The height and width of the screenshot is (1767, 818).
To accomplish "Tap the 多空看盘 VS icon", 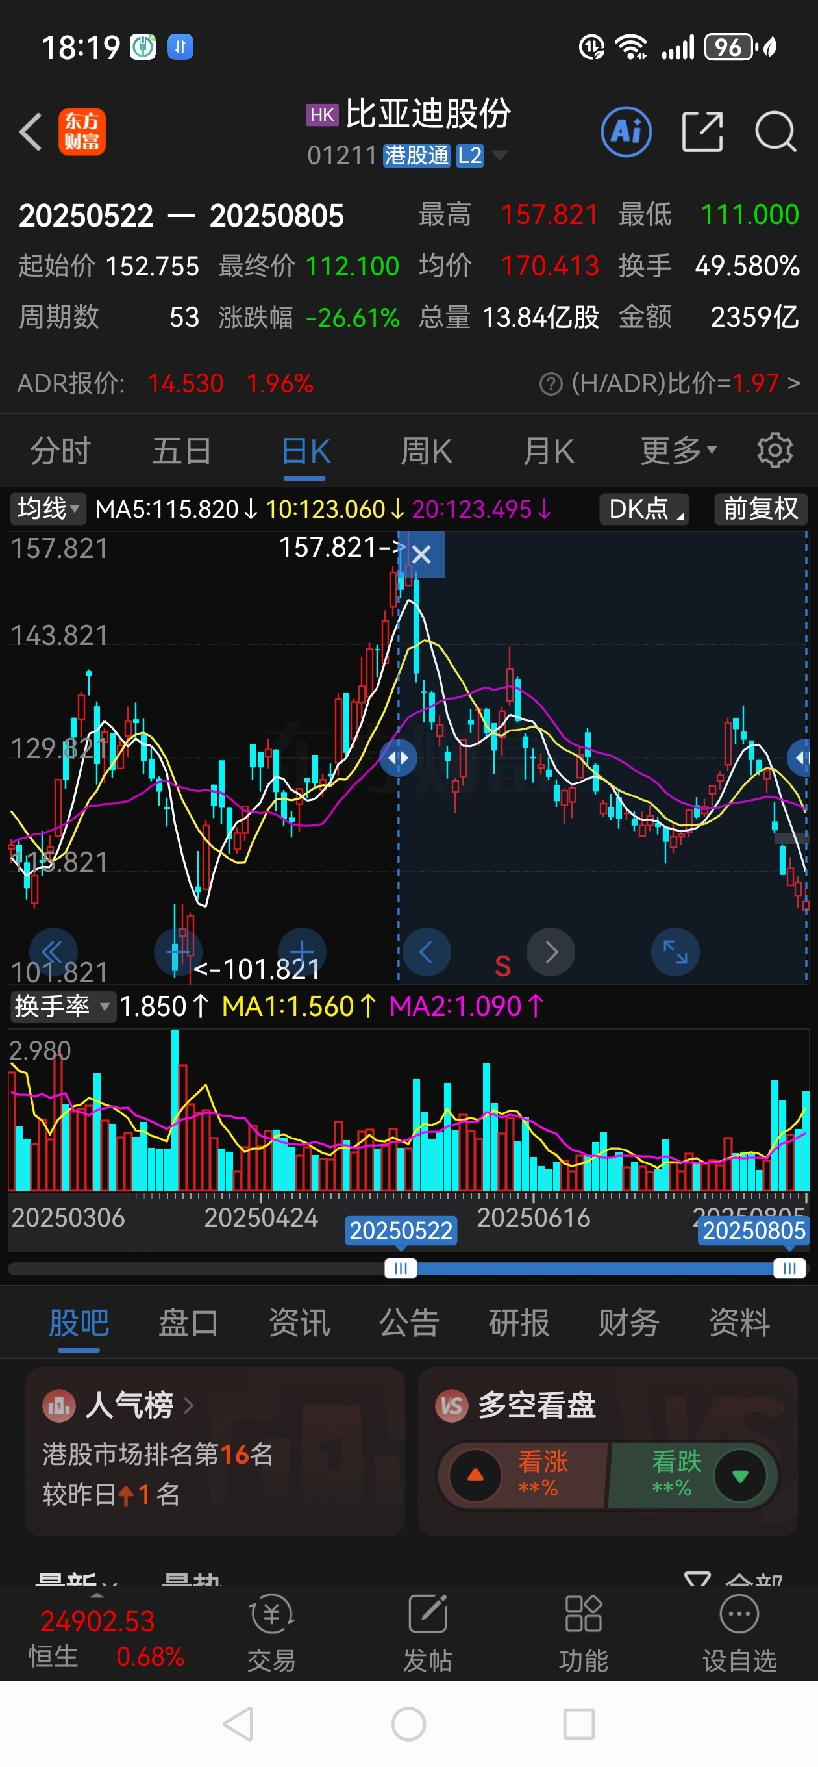I will point(451,1406).
